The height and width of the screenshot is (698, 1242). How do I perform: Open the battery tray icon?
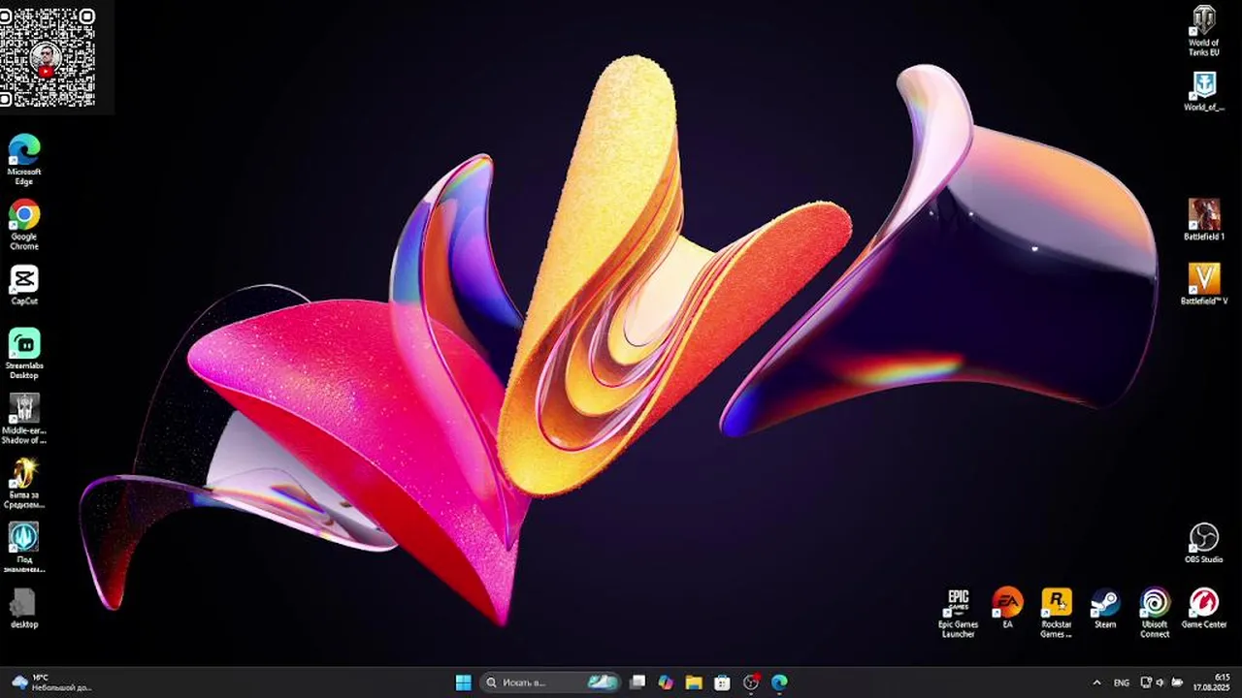pos(1177,682)
